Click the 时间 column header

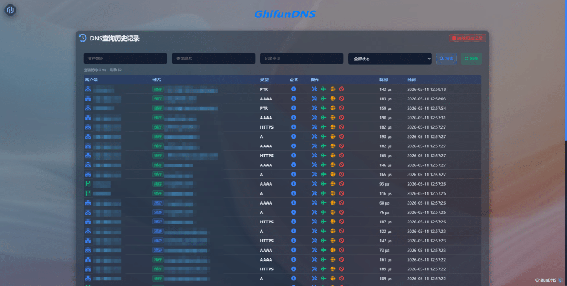(x=411, y=80)
